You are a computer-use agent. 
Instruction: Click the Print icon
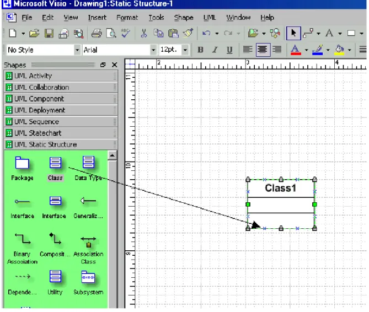click(97, 34)
